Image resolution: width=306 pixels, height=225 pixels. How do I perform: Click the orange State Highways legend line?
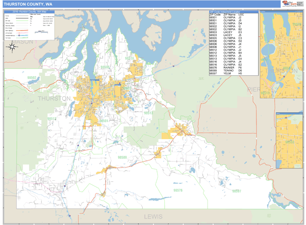22,31
